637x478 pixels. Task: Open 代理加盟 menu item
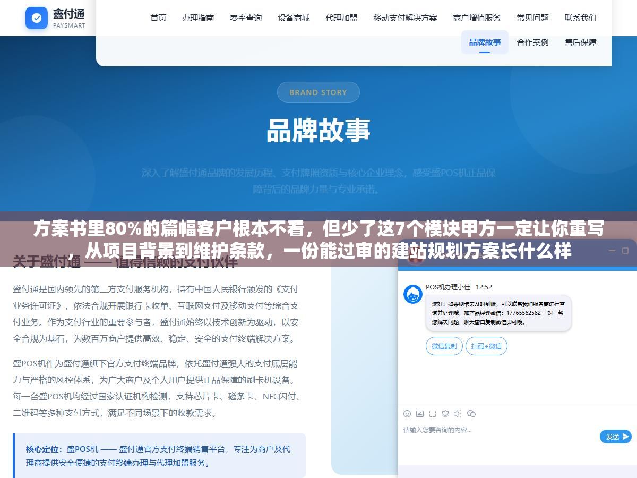pyautogui.click(x=341, y=18)
